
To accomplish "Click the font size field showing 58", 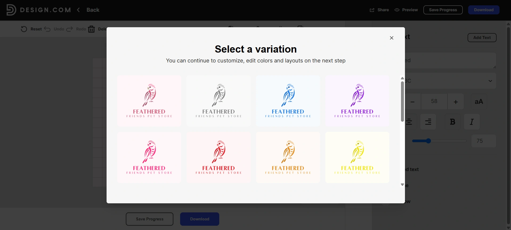I will point(434,101).
